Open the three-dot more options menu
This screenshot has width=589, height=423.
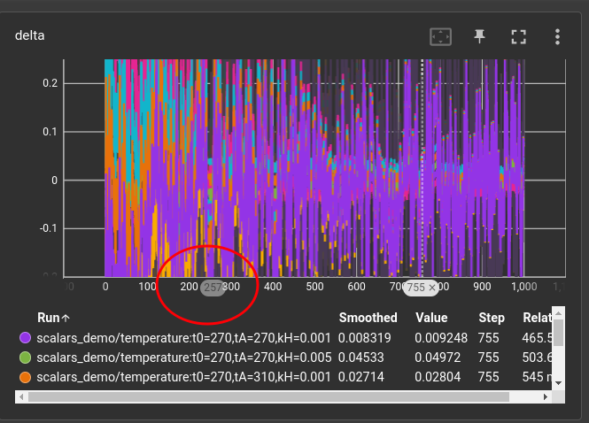point(557,37)
